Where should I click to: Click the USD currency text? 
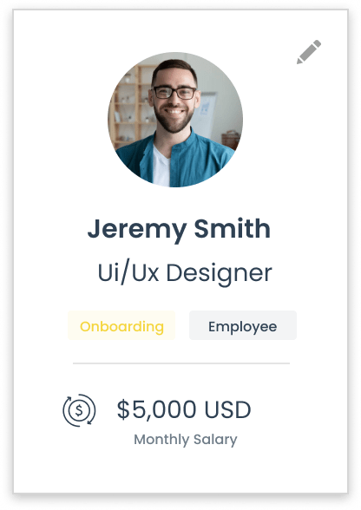click(228, 409)
